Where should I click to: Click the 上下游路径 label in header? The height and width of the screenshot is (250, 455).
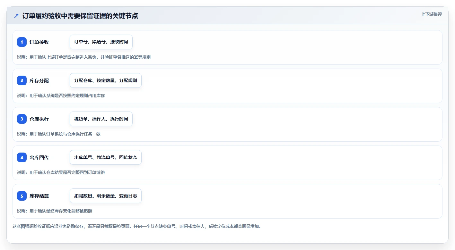pyautogui.click(x=431, y=14)
